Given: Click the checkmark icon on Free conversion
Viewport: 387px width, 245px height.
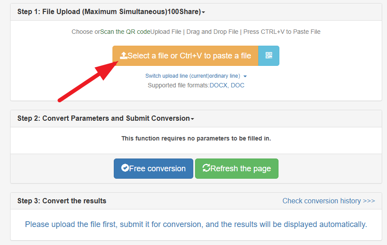Looking at the screenshot, I should click(x=125, y=168).
